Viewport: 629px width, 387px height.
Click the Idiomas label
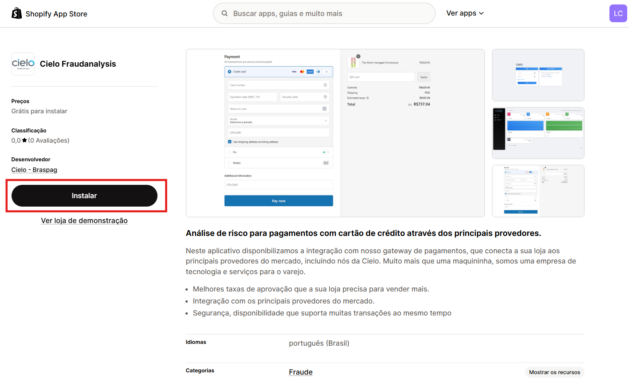[196, 342]
